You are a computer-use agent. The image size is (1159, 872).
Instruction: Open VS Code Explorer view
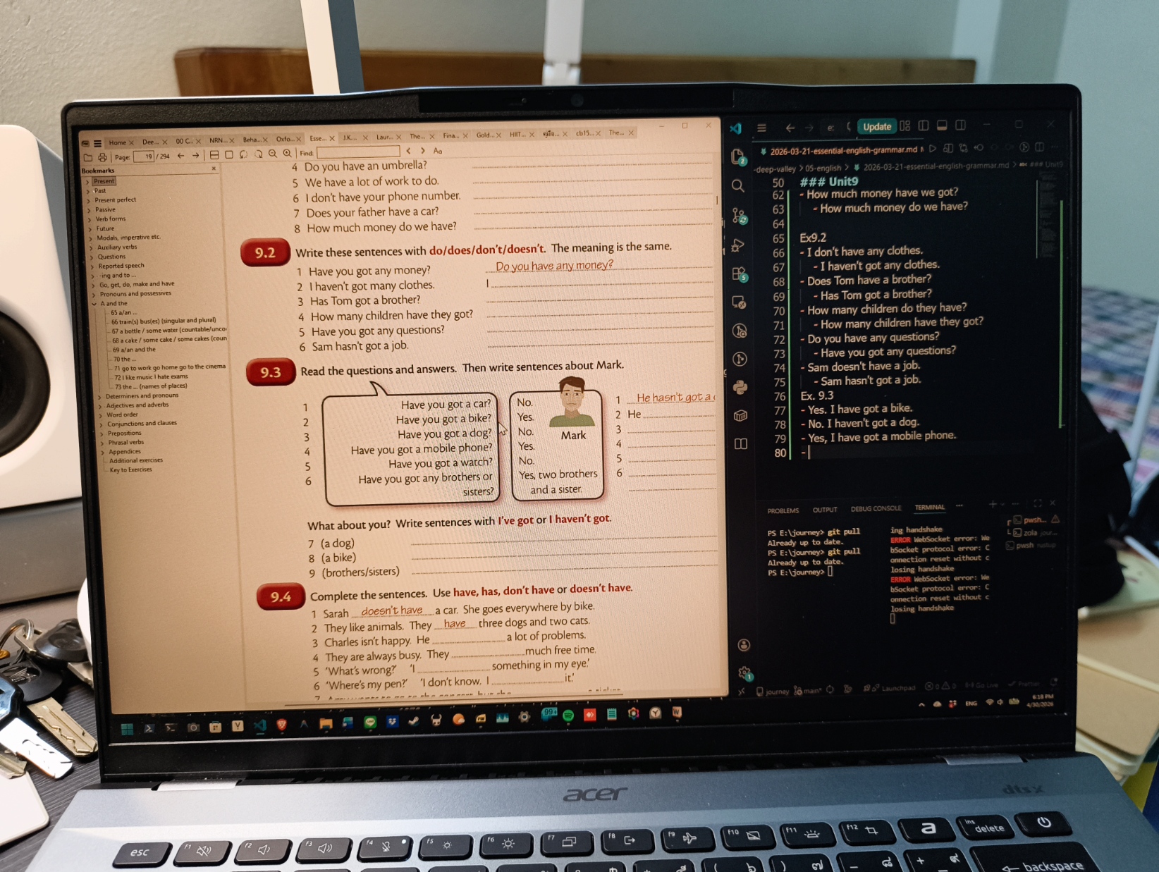pos(738,156)
